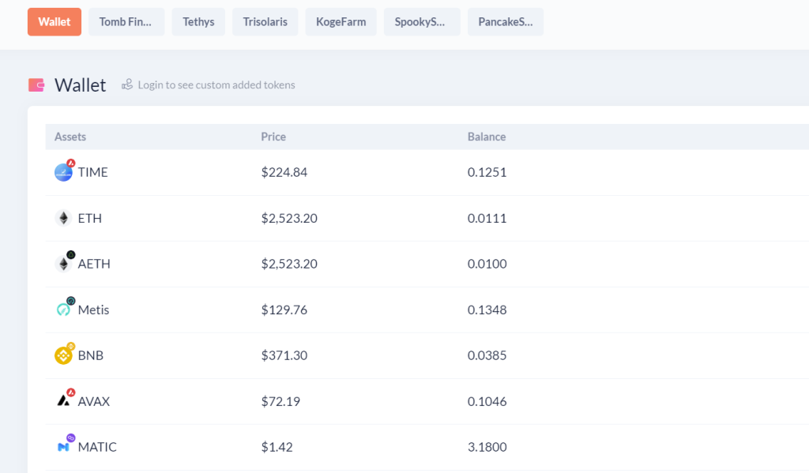This screenshot has width=809, height=473.
Task: Click the 0.0100 AETH balance
Action: tap(487, 264)
